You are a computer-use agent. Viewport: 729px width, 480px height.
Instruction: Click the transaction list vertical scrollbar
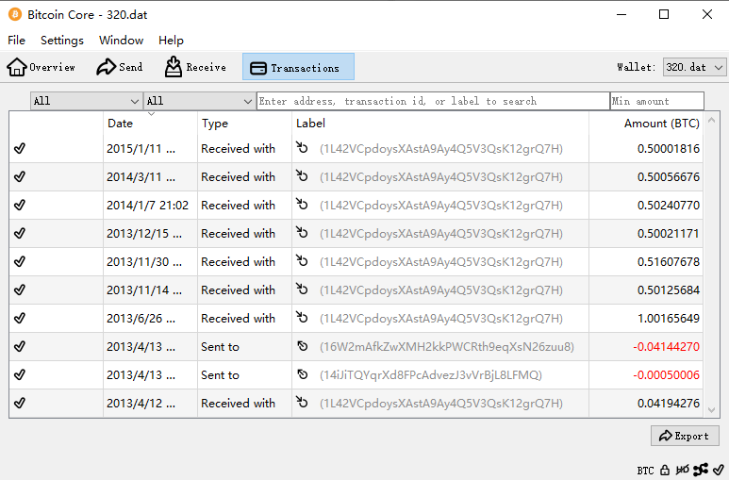coord(711,264)
